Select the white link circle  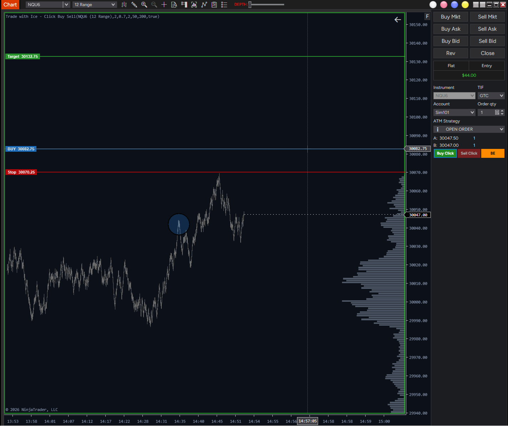point(433,5)
